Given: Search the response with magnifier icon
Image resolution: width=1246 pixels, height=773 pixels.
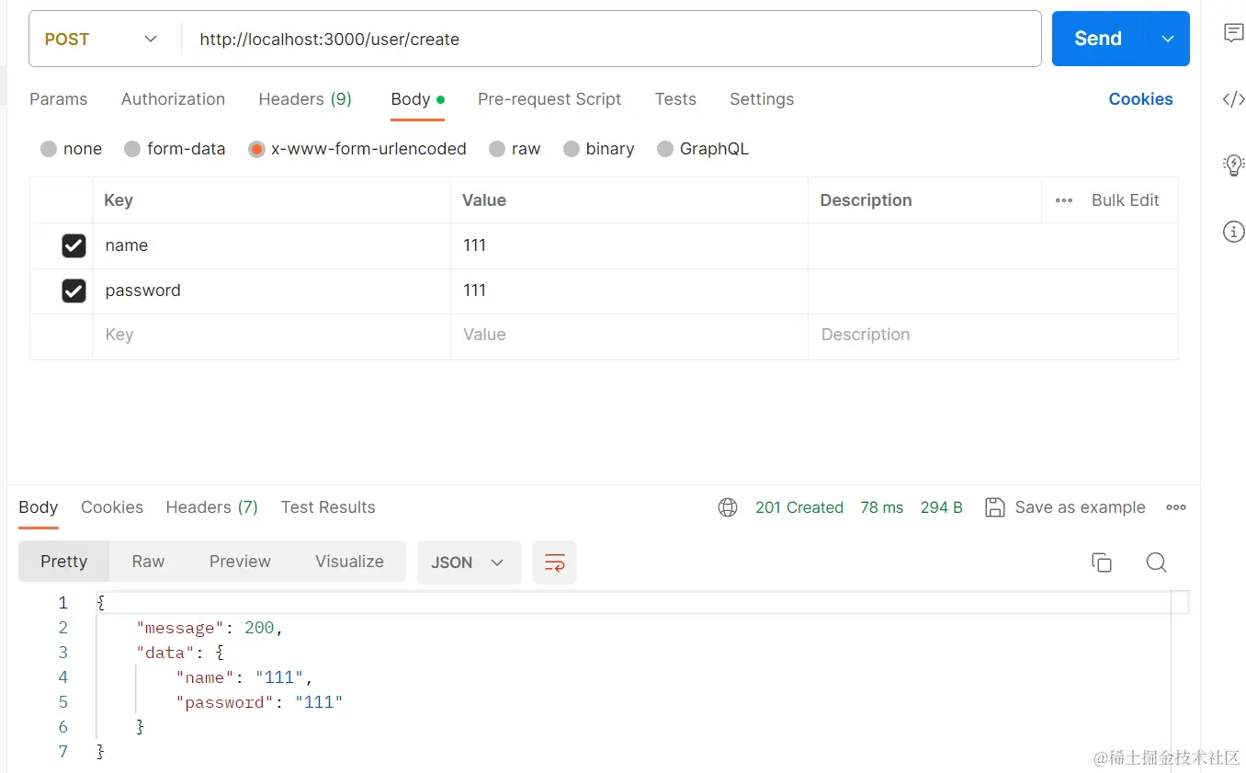Looking at the screenshot, I should (x=1156, y=563).
